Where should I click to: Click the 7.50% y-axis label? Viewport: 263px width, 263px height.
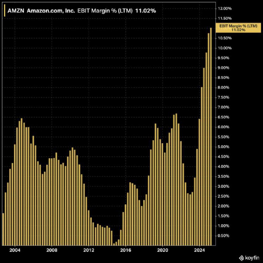coord(224,97)
